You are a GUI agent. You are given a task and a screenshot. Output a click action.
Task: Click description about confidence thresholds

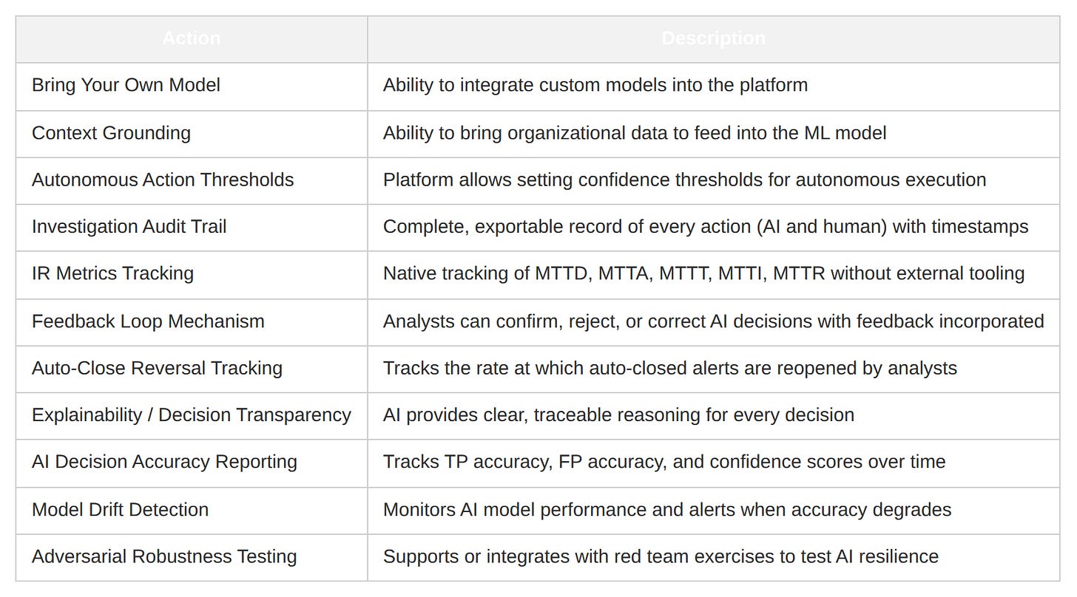point(684,180)
